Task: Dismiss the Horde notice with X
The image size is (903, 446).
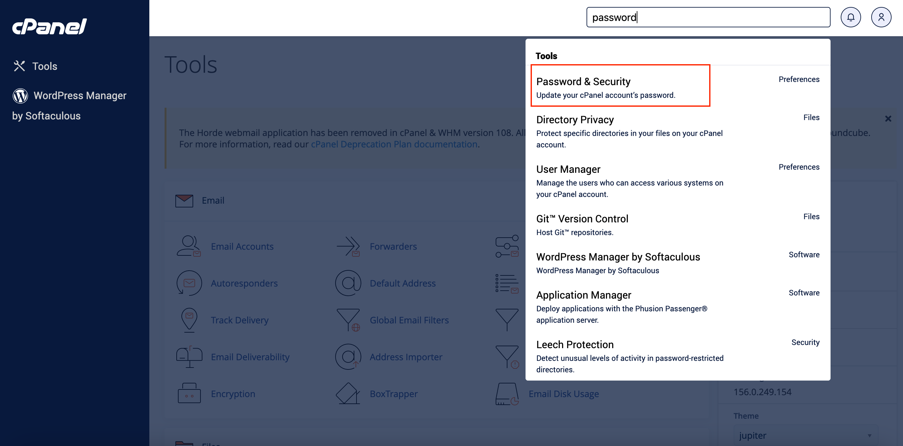Action: pyautogui.click(x=888, y=119)
